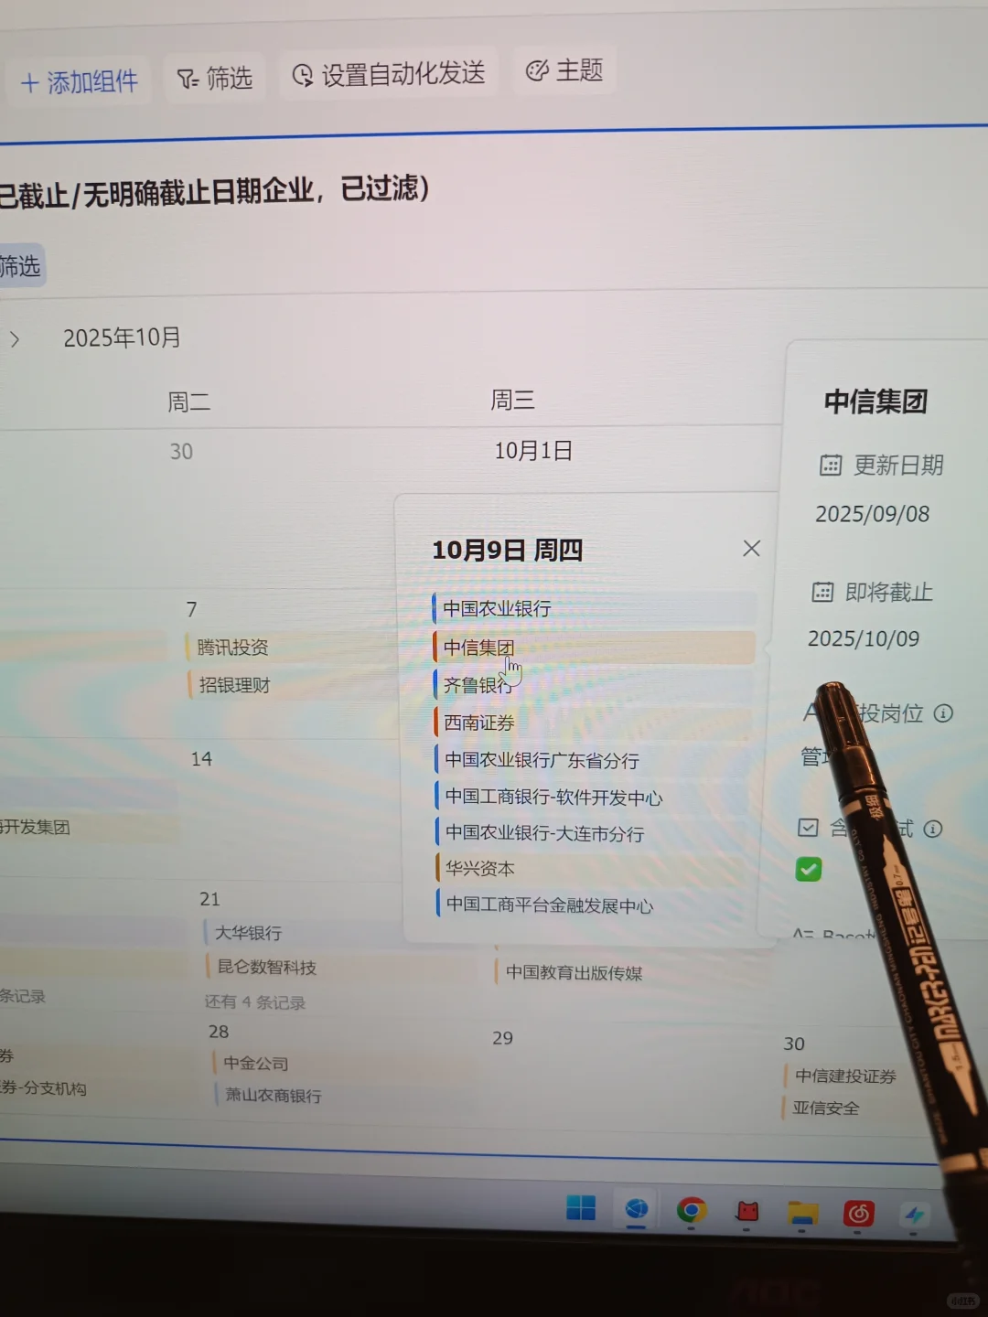Open 中国农业银行广东省分行 entry

coord(595,759)
